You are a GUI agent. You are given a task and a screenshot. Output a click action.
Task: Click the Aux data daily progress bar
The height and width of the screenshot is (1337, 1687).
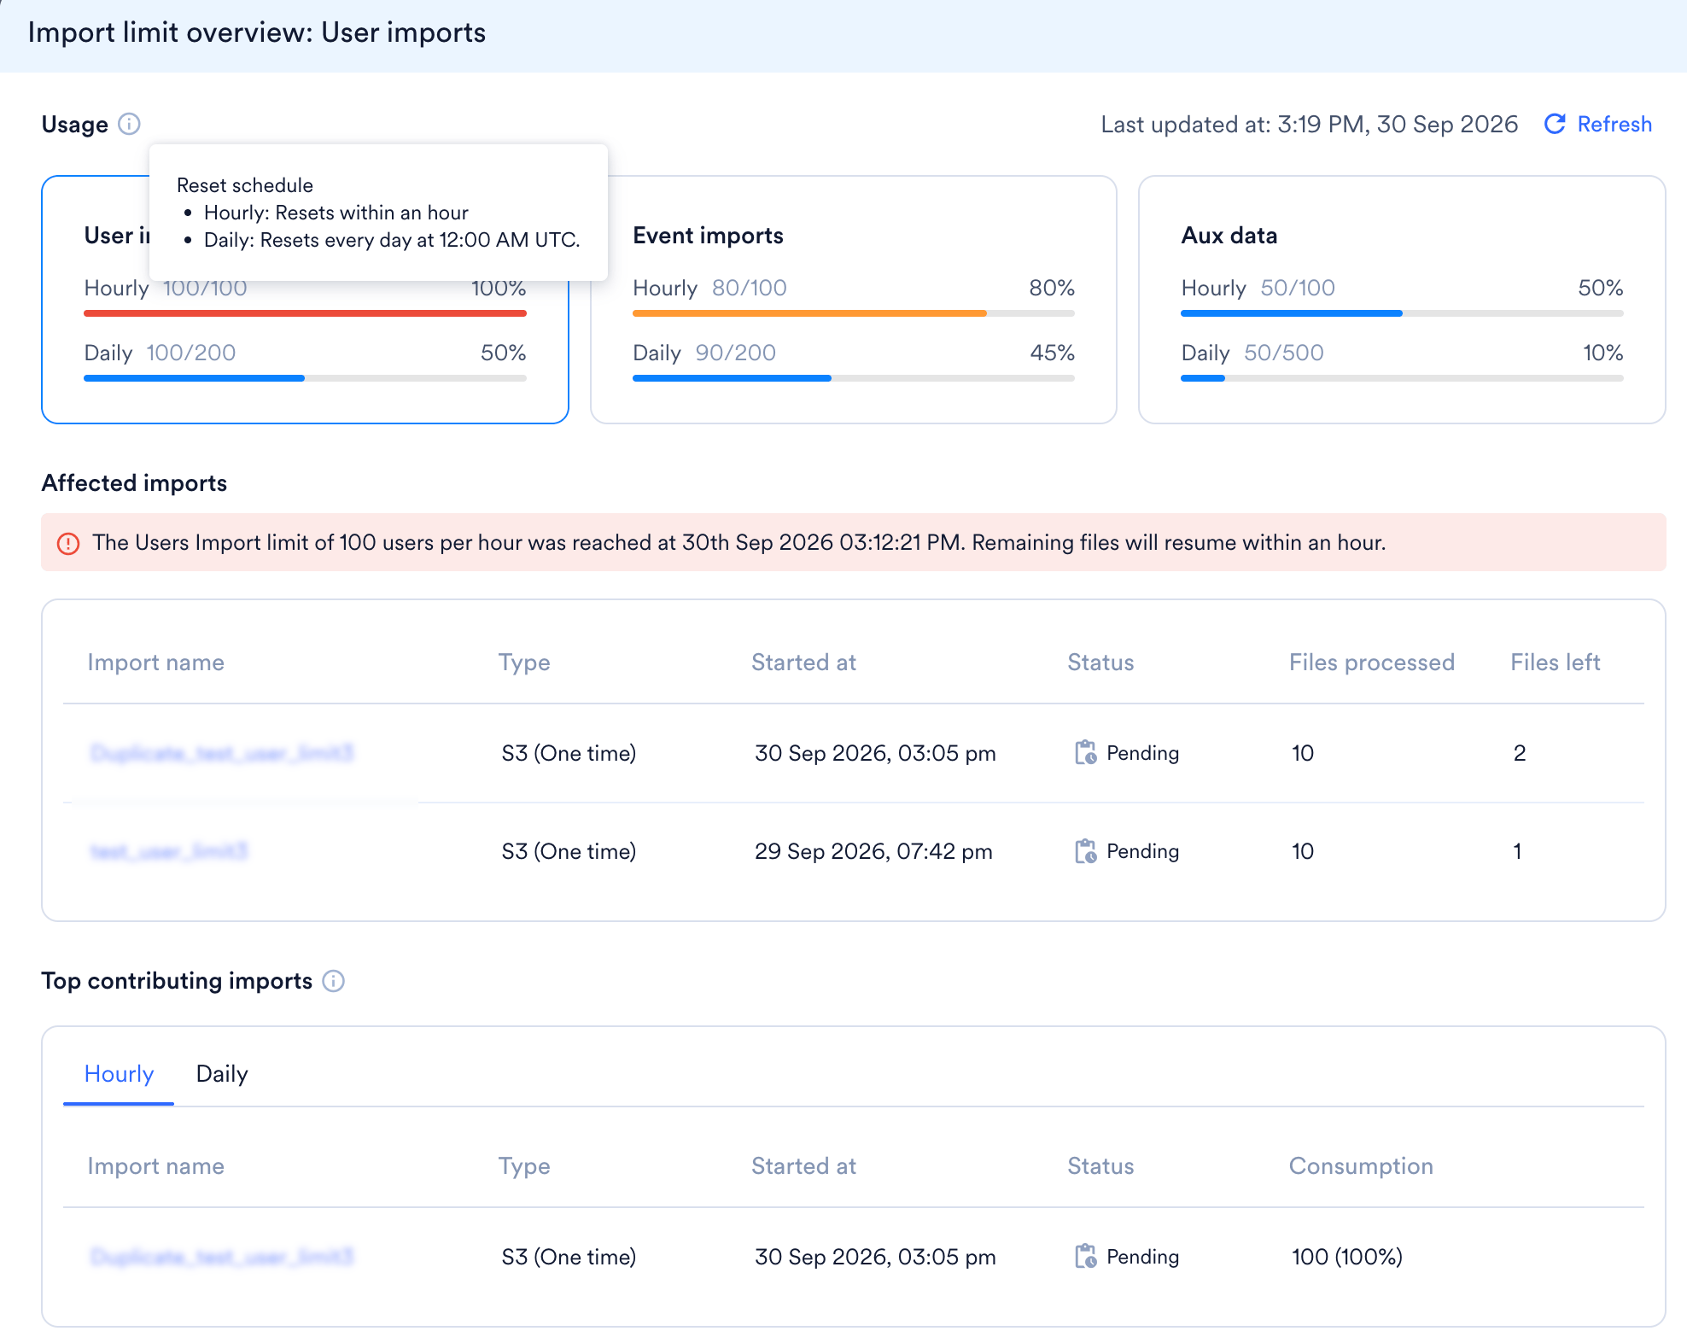(x=1402, y=378)
